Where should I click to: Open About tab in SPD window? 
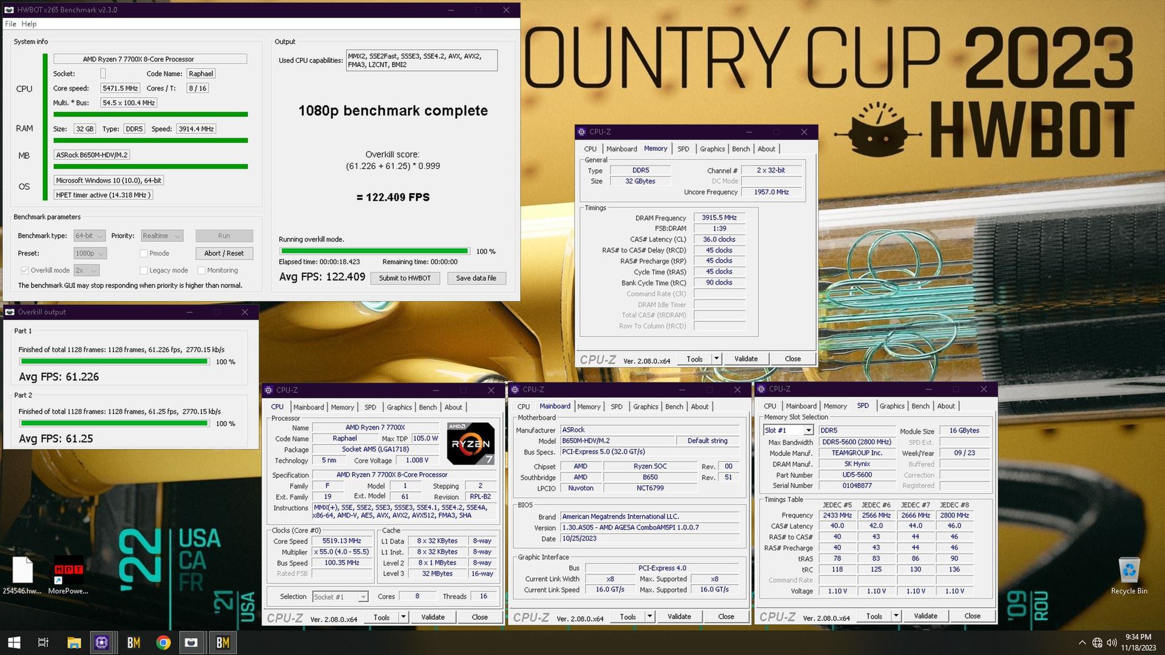(945, 406)
